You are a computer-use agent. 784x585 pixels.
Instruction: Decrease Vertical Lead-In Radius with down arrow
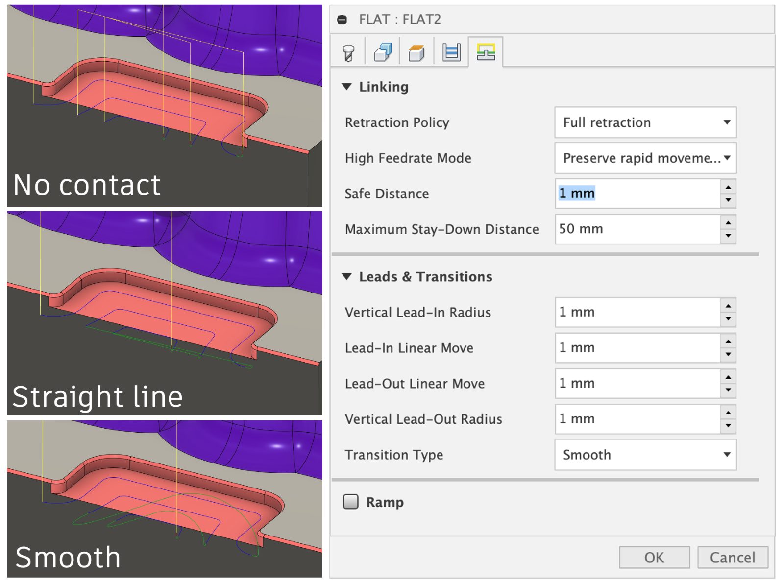tap(728, 319)
